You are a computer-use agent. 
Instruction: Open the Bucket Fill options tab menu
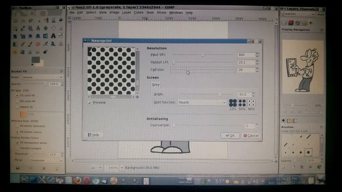[x=61, y=71]
